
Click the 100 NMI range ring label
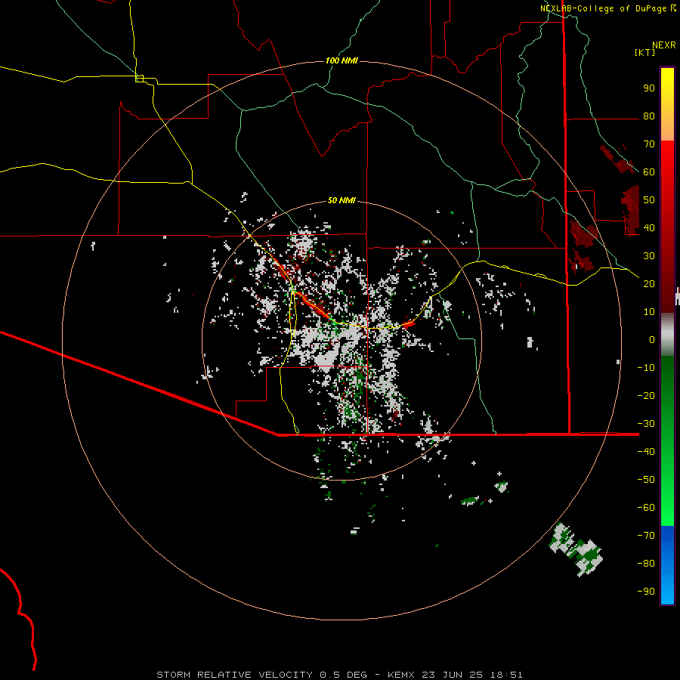tap(342, 60)
